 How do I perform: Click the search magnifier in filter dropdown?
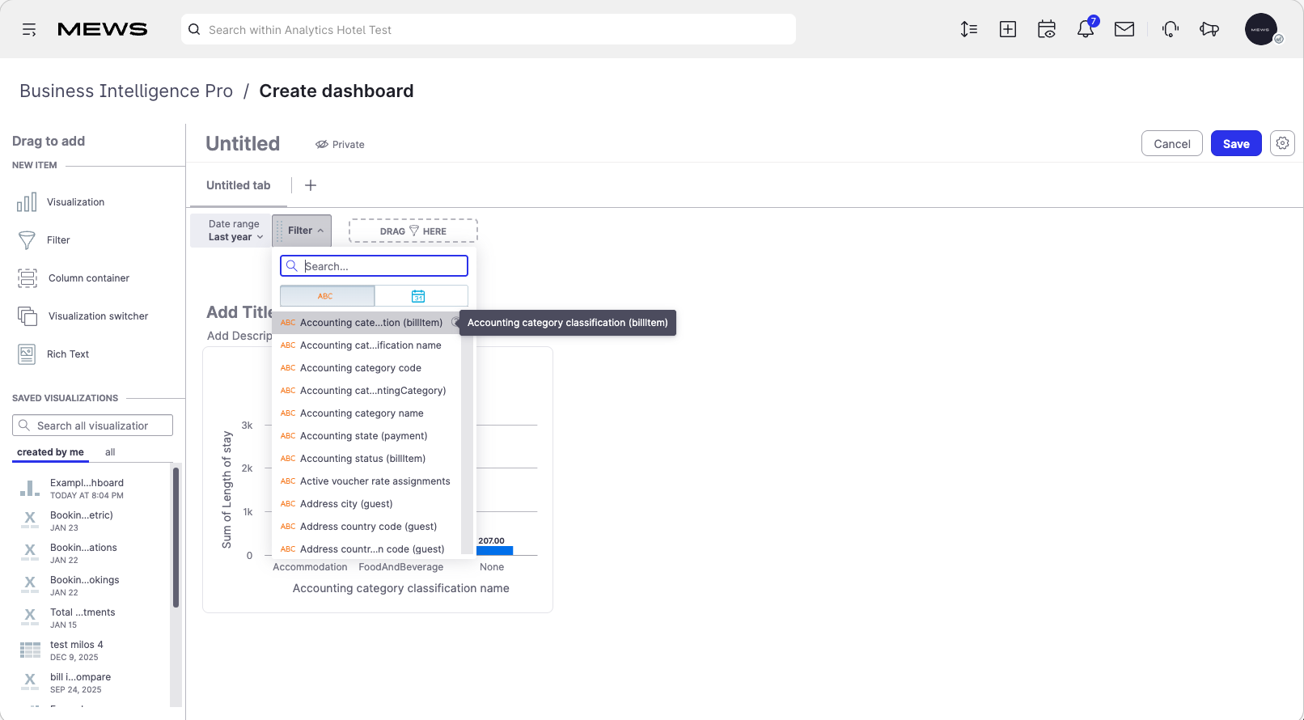(x=292, y=266)
